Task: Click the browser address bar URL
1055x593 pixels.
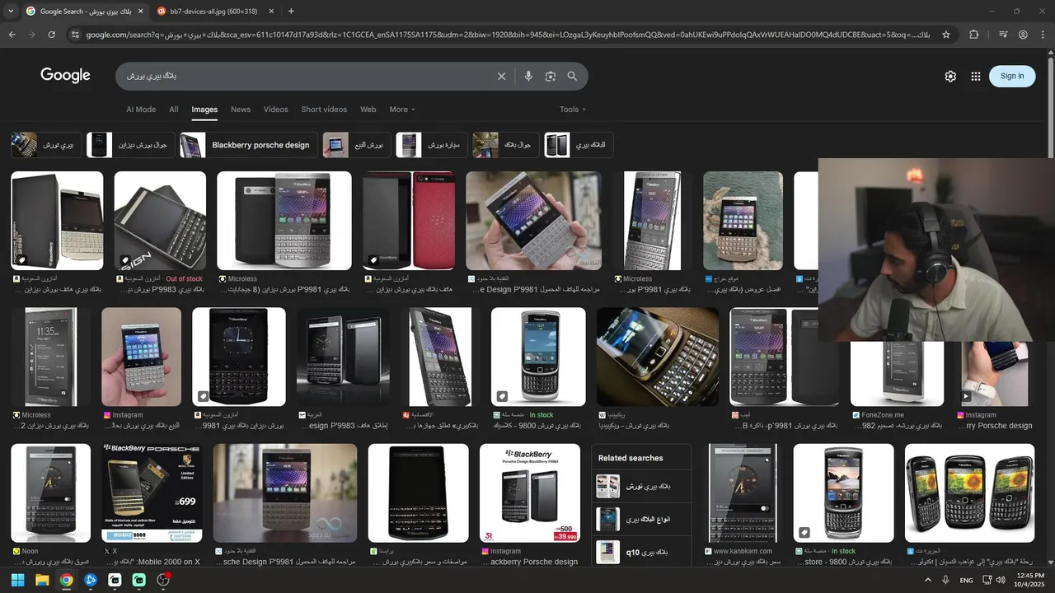Action: (x=507, y=35)
